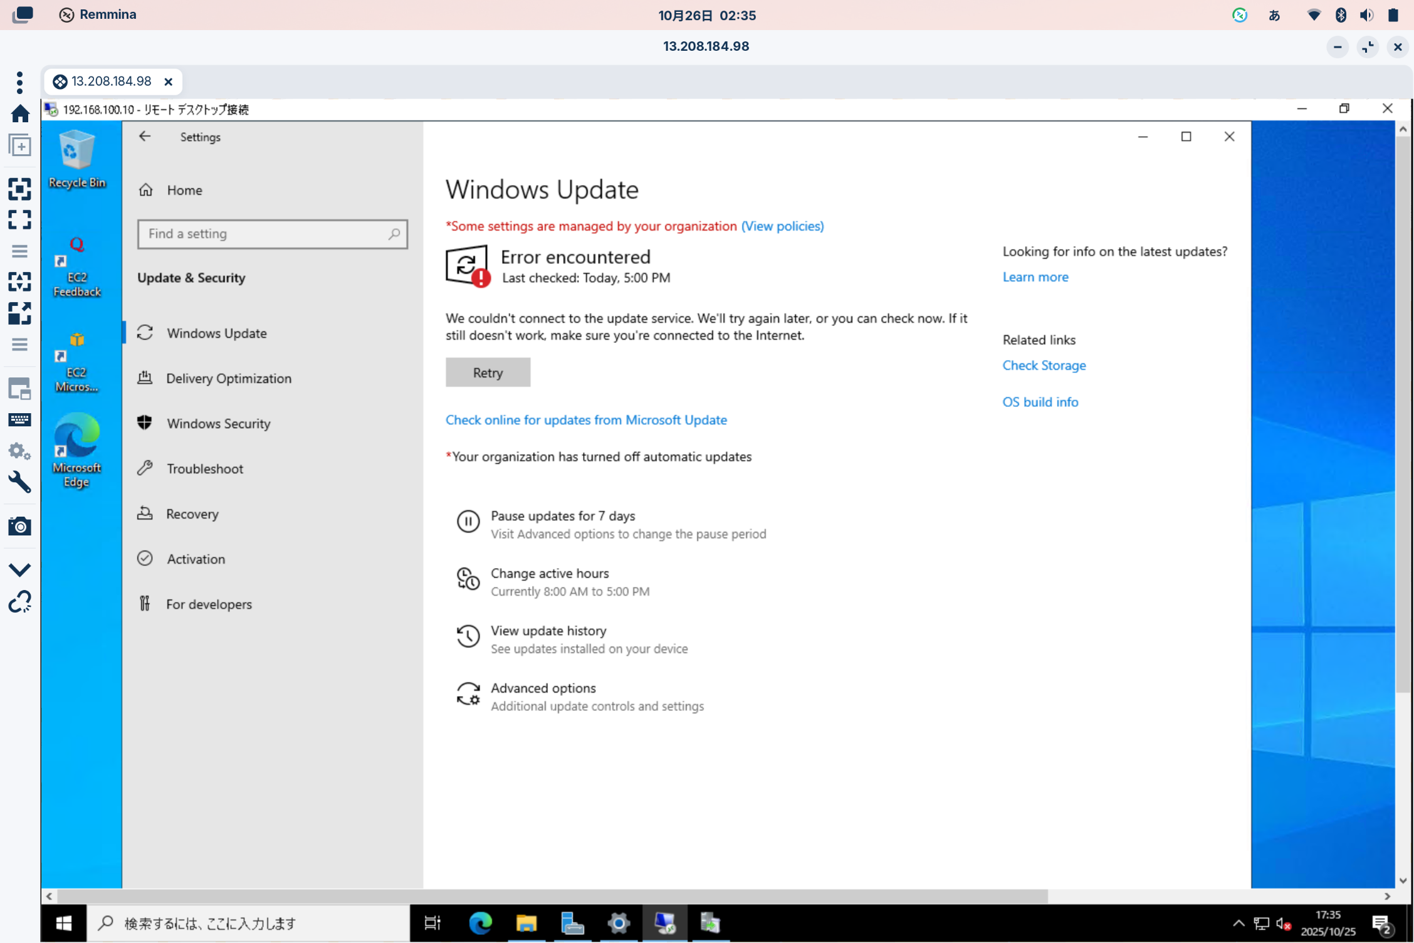Collapse the Remmina toolbar with the chevron icon
1414x943 pixels.
(x=20, y=569)
